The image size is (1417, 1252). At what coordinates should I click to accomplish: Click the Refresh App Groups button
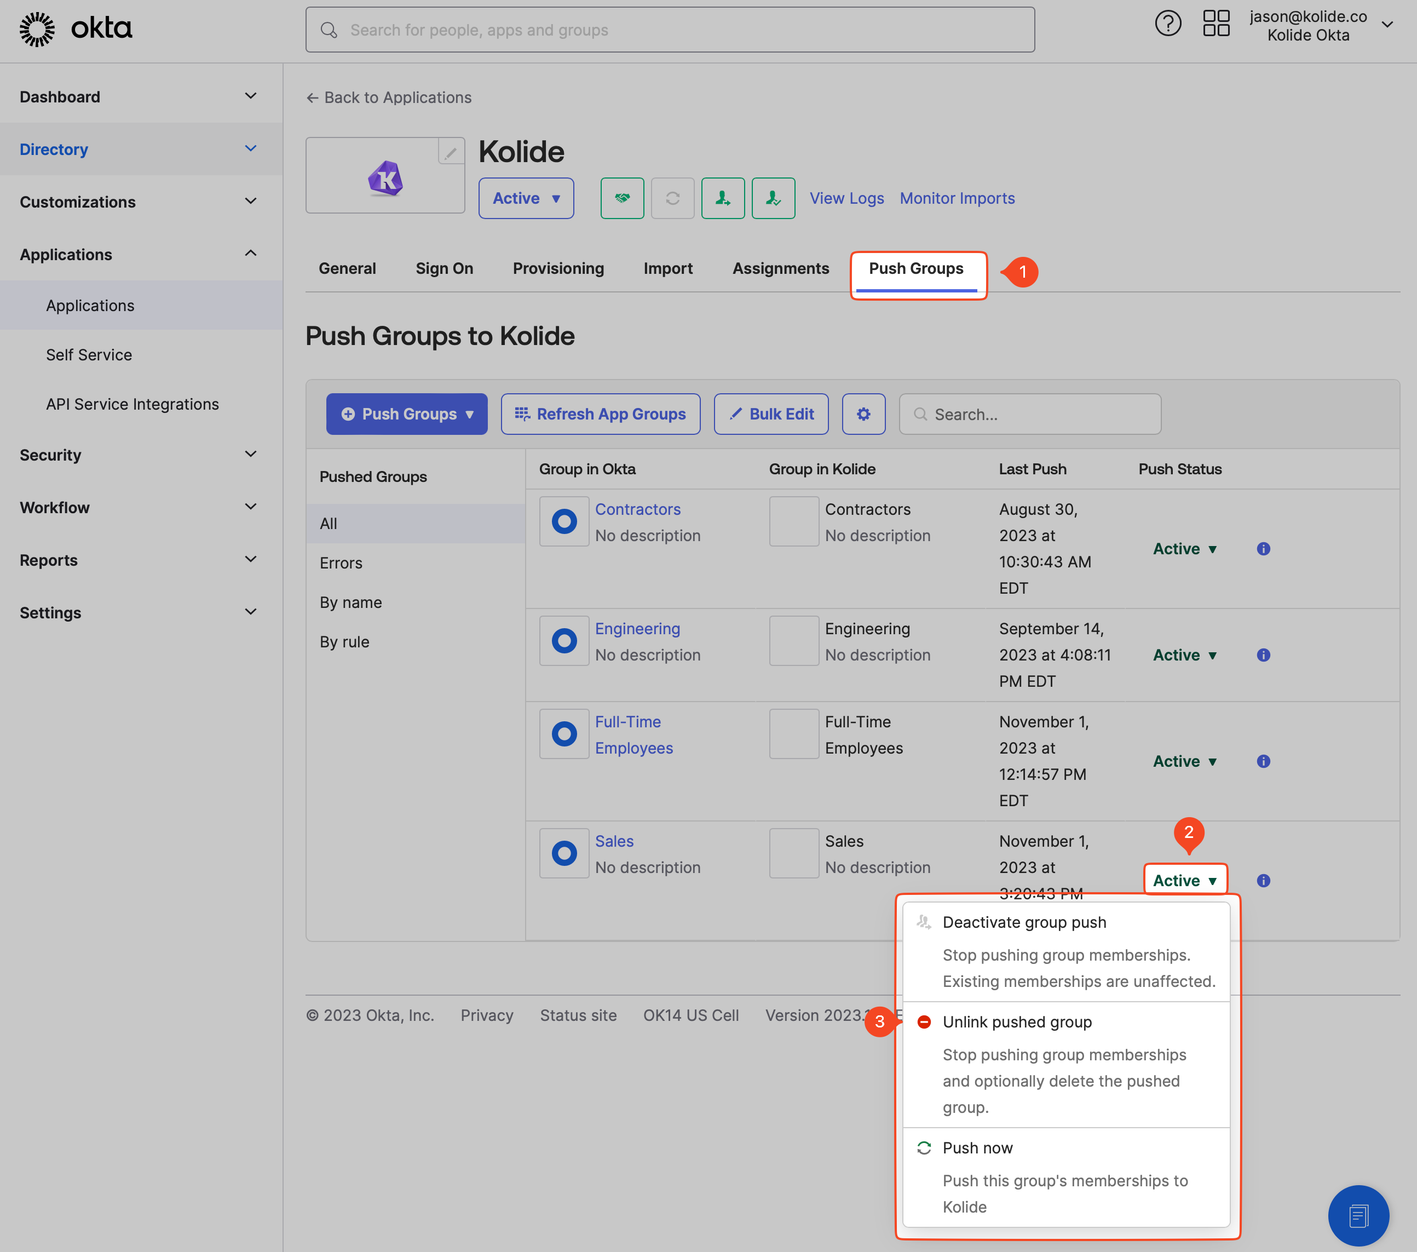(x=600, y=414)
